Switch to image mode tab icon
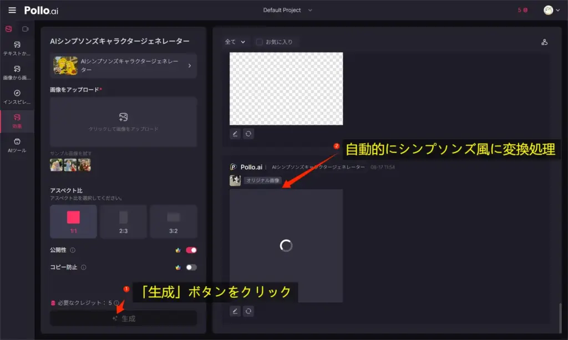 coord(9,29)
